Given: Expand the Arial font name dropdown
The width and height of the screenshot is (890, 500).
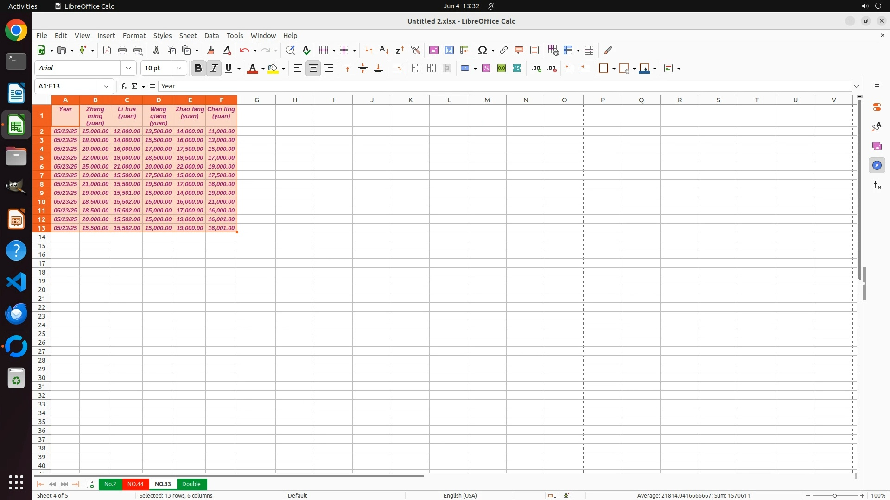Looking at the screenshot, I should click(128, 69).
